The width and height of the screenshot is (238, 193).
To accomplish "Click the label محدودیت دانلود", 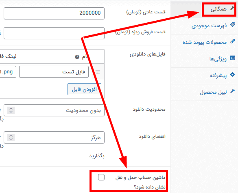I will [x=149, y=109].
